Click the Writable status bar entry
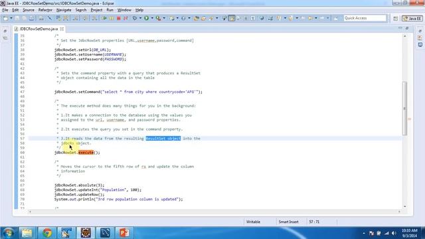The image size is (425, 239). click(253, 222)
